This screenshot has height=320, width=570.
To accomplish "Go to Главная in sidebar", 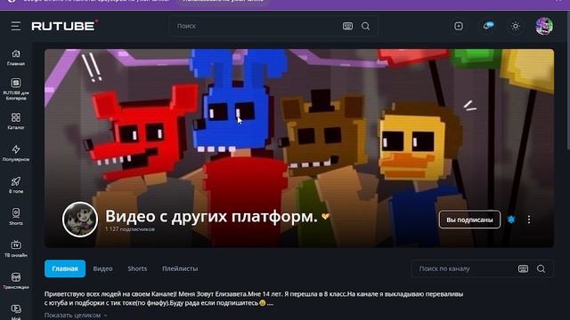I will 16,57.
